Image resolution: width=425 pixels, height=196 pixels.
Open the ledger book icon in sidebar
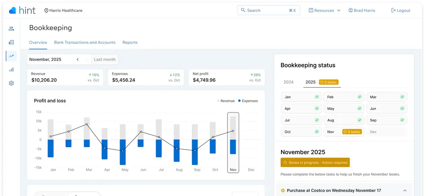(x=11, y=42)
